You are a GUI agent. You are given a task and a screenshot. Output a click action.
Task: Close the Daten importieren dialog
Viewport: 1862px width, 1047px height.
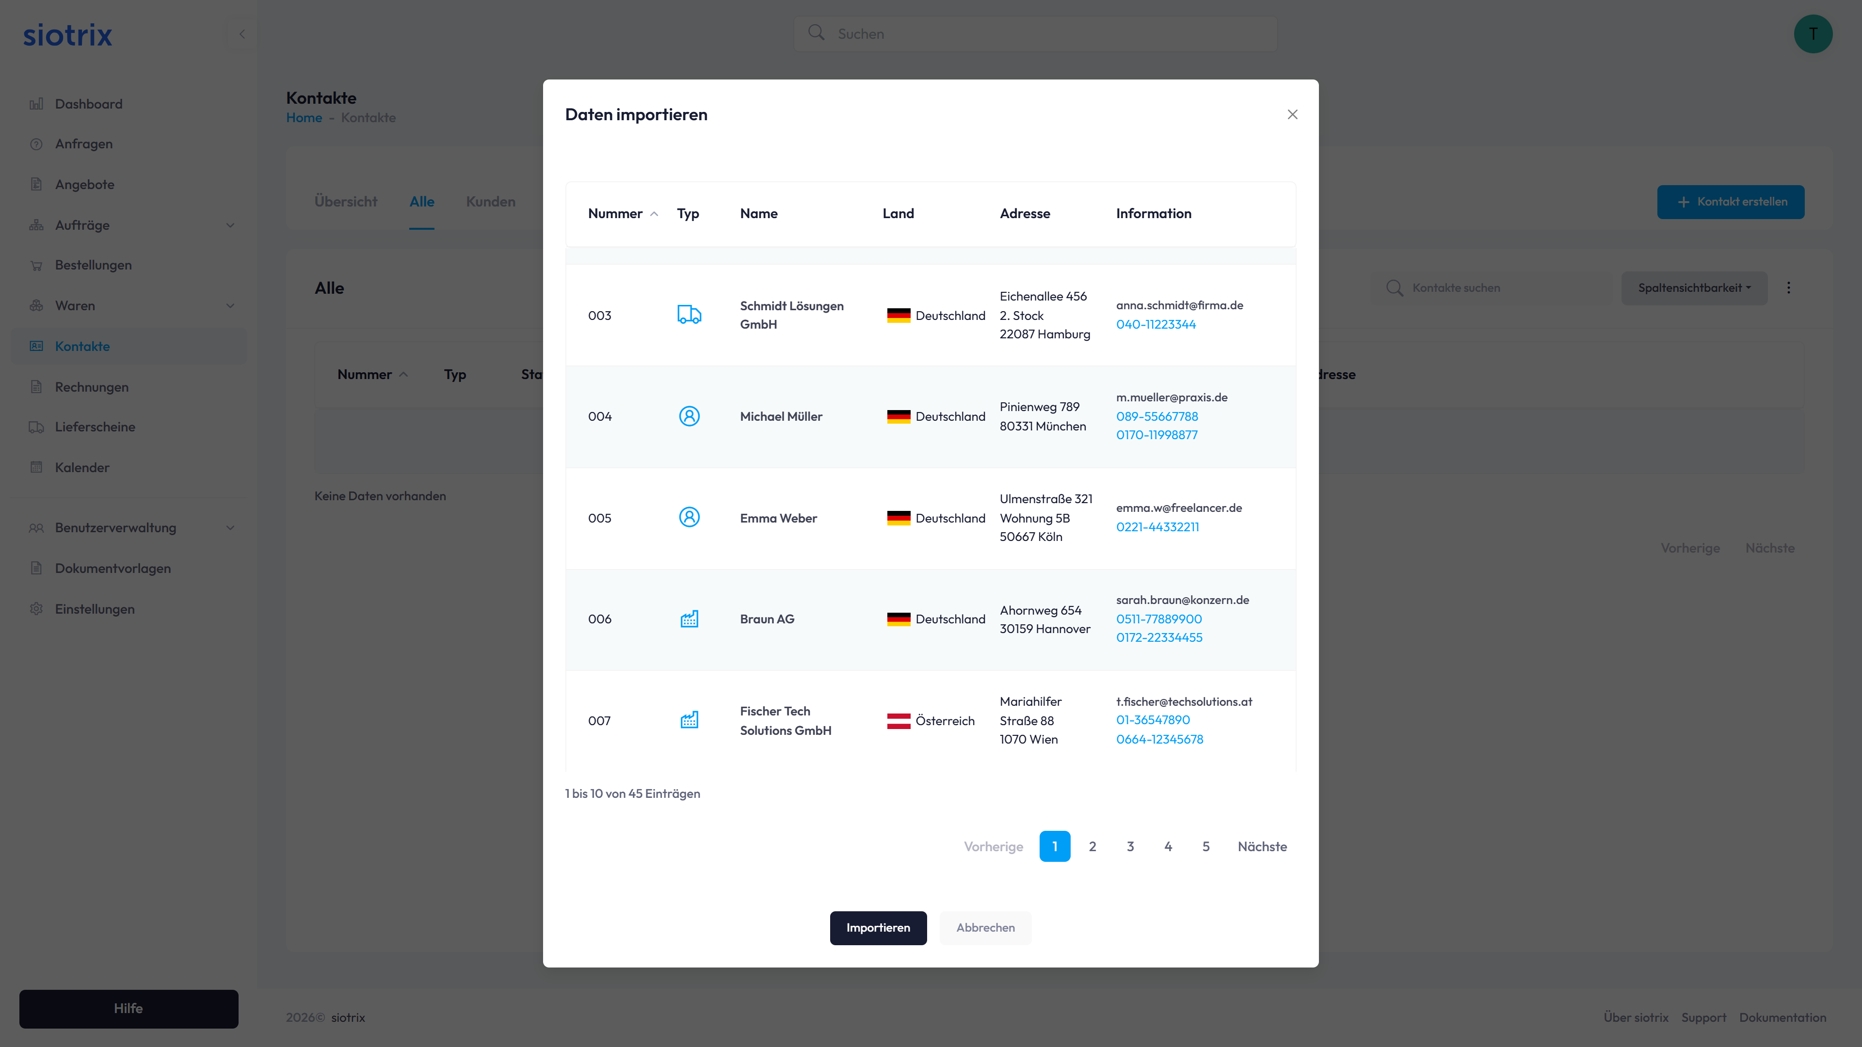coord(1292,114)
